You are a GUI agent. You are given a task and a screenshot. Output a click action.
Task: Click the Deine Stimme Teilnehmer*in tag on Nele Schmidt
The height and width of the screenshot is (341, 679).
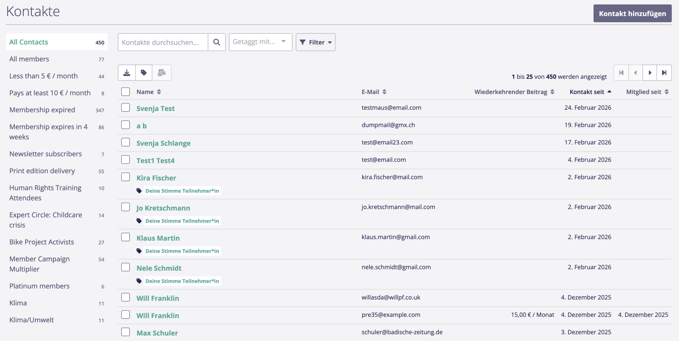click(x=182, y=281)
